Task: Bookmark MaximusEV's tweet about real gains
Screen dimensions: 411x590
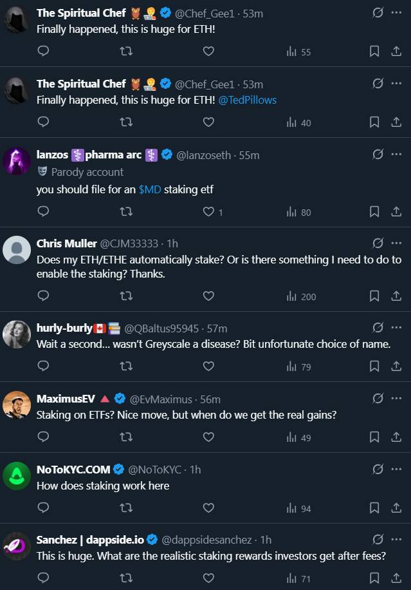Action: 374,437
